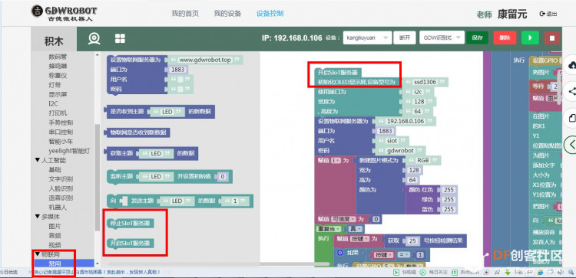Open the kangliuyuan device dropdown

pyautogui.click(x=367, y=38)
